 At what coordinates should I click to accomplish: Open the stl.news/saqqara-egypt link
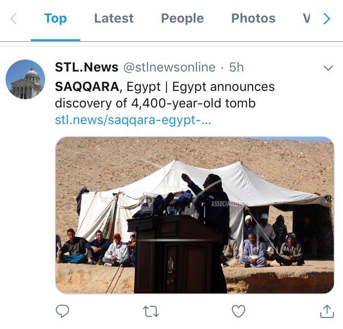(x=133, y=120)
